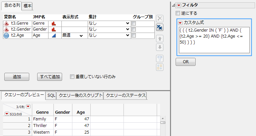Tick the グループ別 checkbox for t3.Genre
256x136 pixels.
(133, 24)
